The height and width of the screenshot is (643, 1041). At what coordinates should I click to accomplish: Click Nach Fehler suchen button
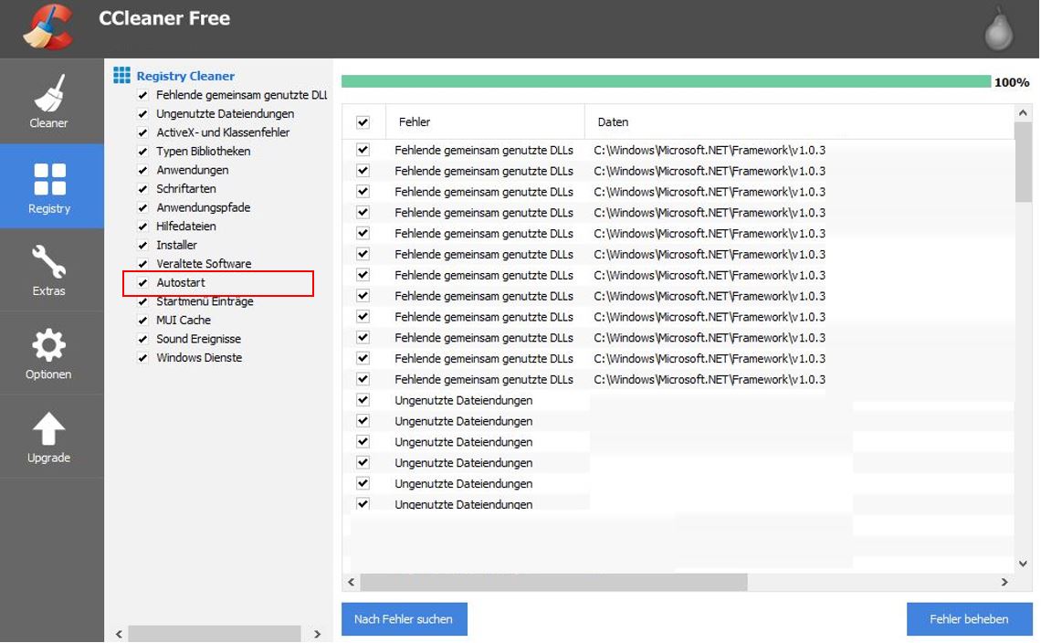tap(404, 619)
